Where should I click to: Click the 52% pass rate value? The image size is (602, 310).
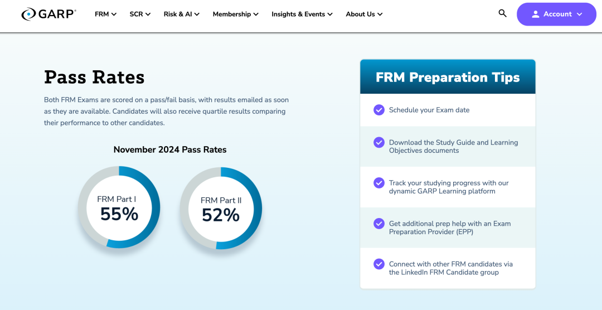coord(221,215)
